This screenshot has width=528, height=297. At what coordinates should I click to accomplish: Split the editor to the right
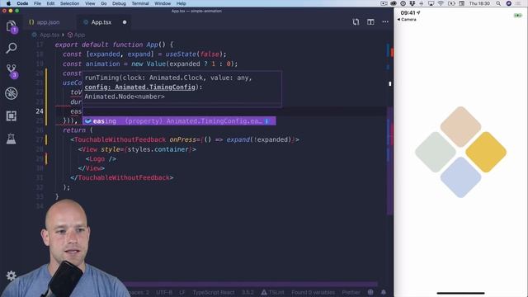(370, 22)
